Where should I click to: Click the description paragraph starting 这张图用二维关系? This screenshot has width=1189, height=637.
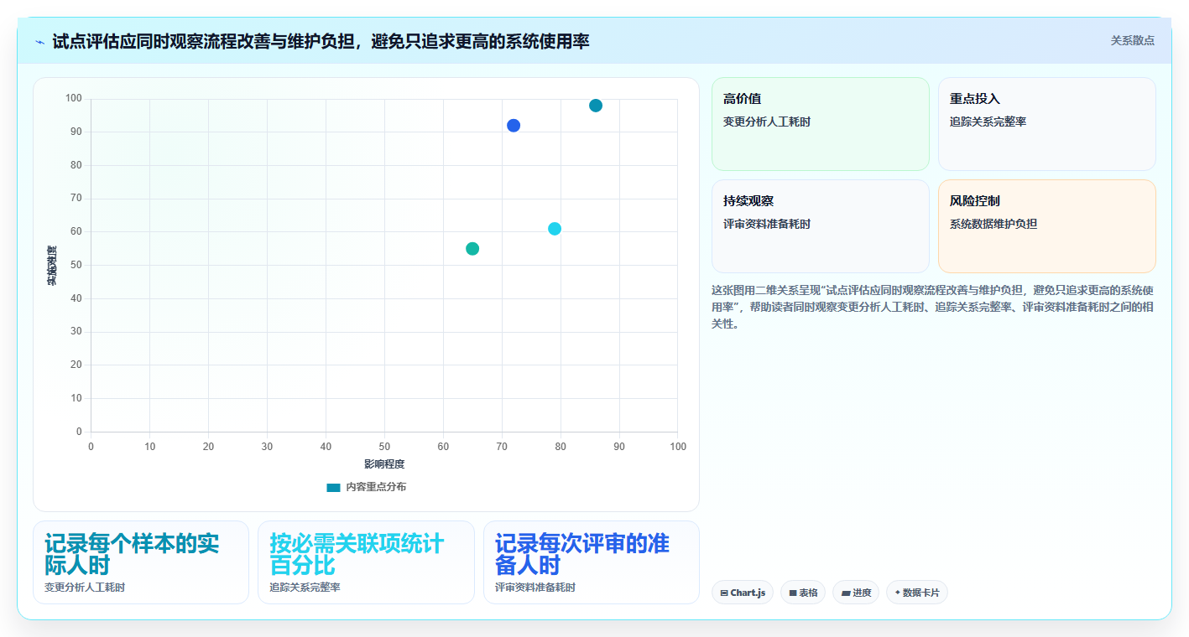coord(933,307)
